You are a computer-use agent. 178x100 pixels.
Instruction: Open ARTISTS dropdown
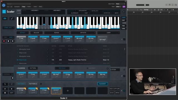(x=83, y=33)
